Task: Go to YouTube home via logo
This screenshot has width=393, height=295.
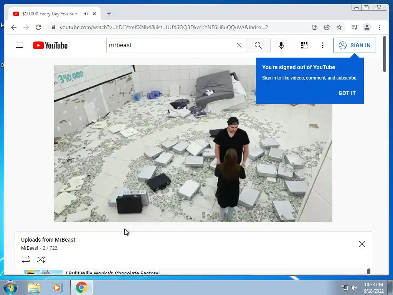Action: click(x=50, y=45)
